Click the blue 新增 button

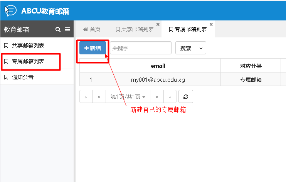click(93, 48)
